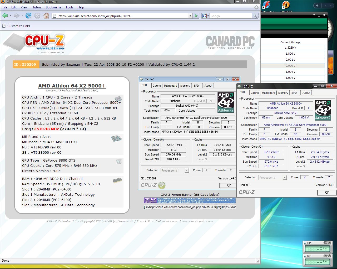
Task: Switch to Cache tab in CPU-Z window
Action: tap(255, 93)
